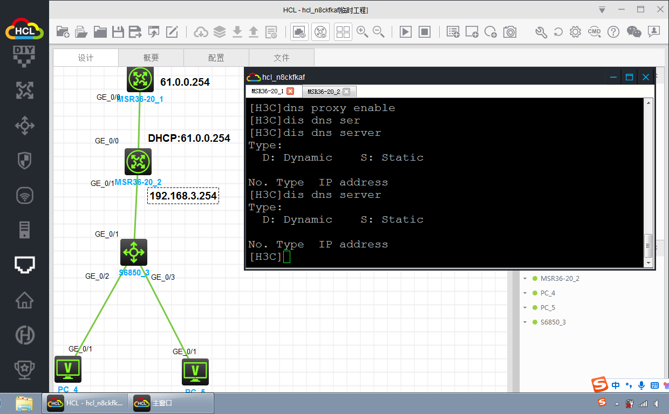Open help with question mark icon

pyautogui.click(x=613, y=32)
